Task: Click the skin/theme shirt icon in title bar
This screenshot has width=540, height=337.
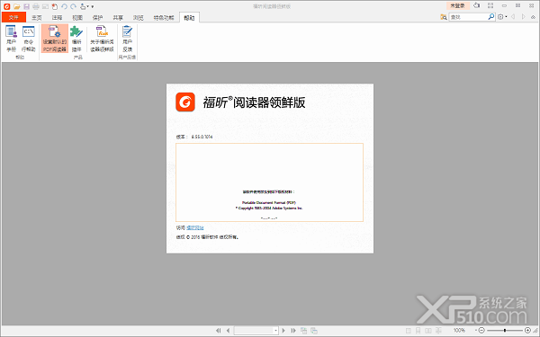Action: (477, 5)
